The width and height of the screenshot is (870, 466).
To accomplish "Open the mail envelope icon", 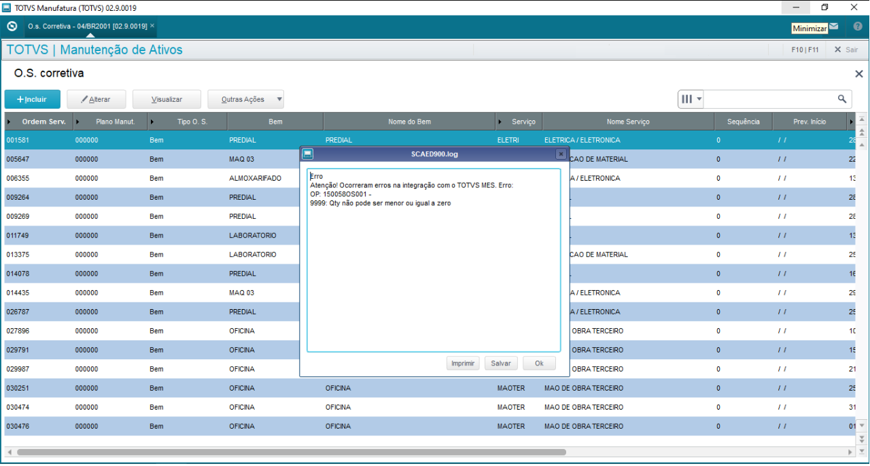I will click(833, 26).
